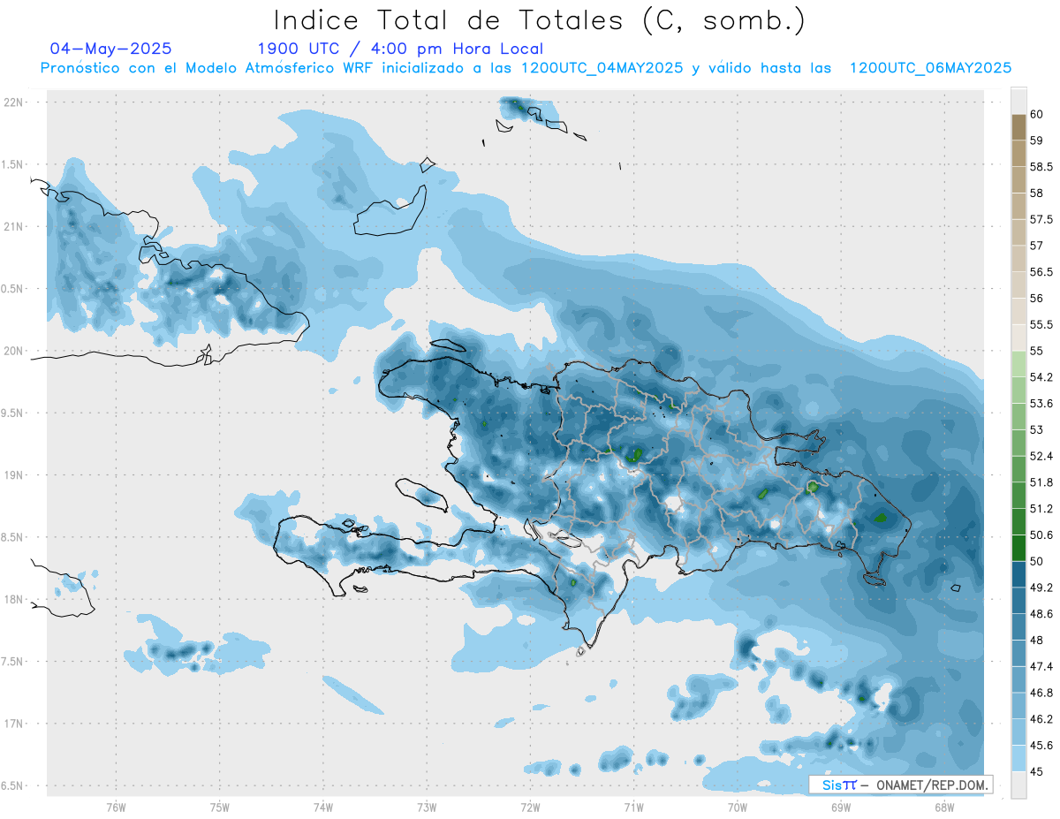Click the legend value "54.2"
This screenshot has width=1060, height=819.
point(1041,377)
